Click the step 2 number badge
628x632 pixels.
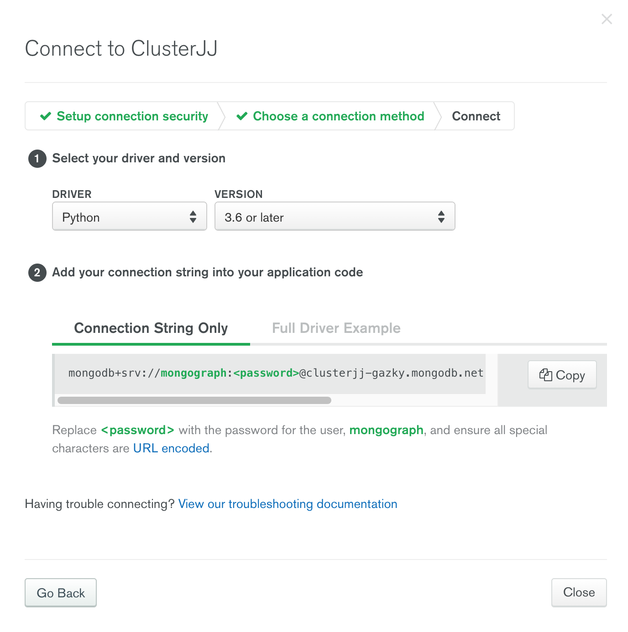point(37,273)
